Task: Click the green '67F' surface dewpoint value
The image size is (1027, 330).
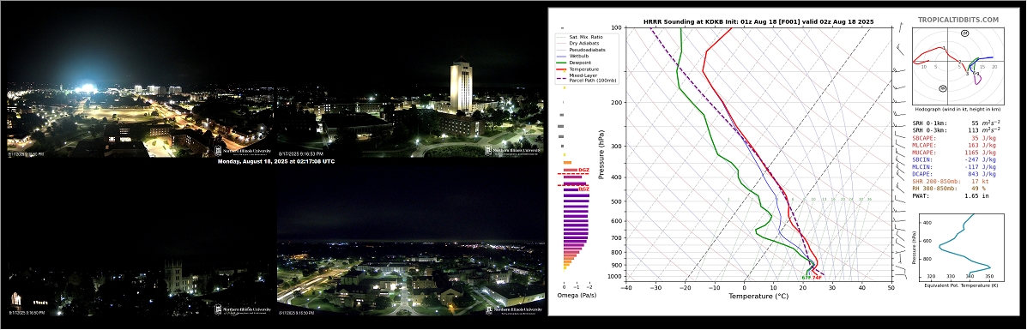Action: click(806, 278)
